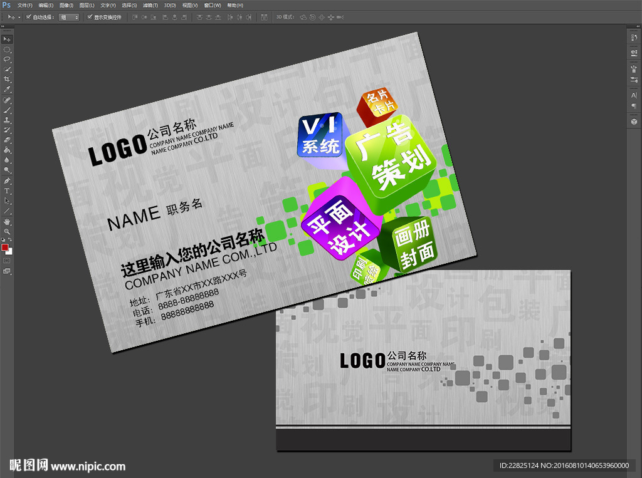Click the red foreground color swatch
The image size is (642, 478).
4,247
